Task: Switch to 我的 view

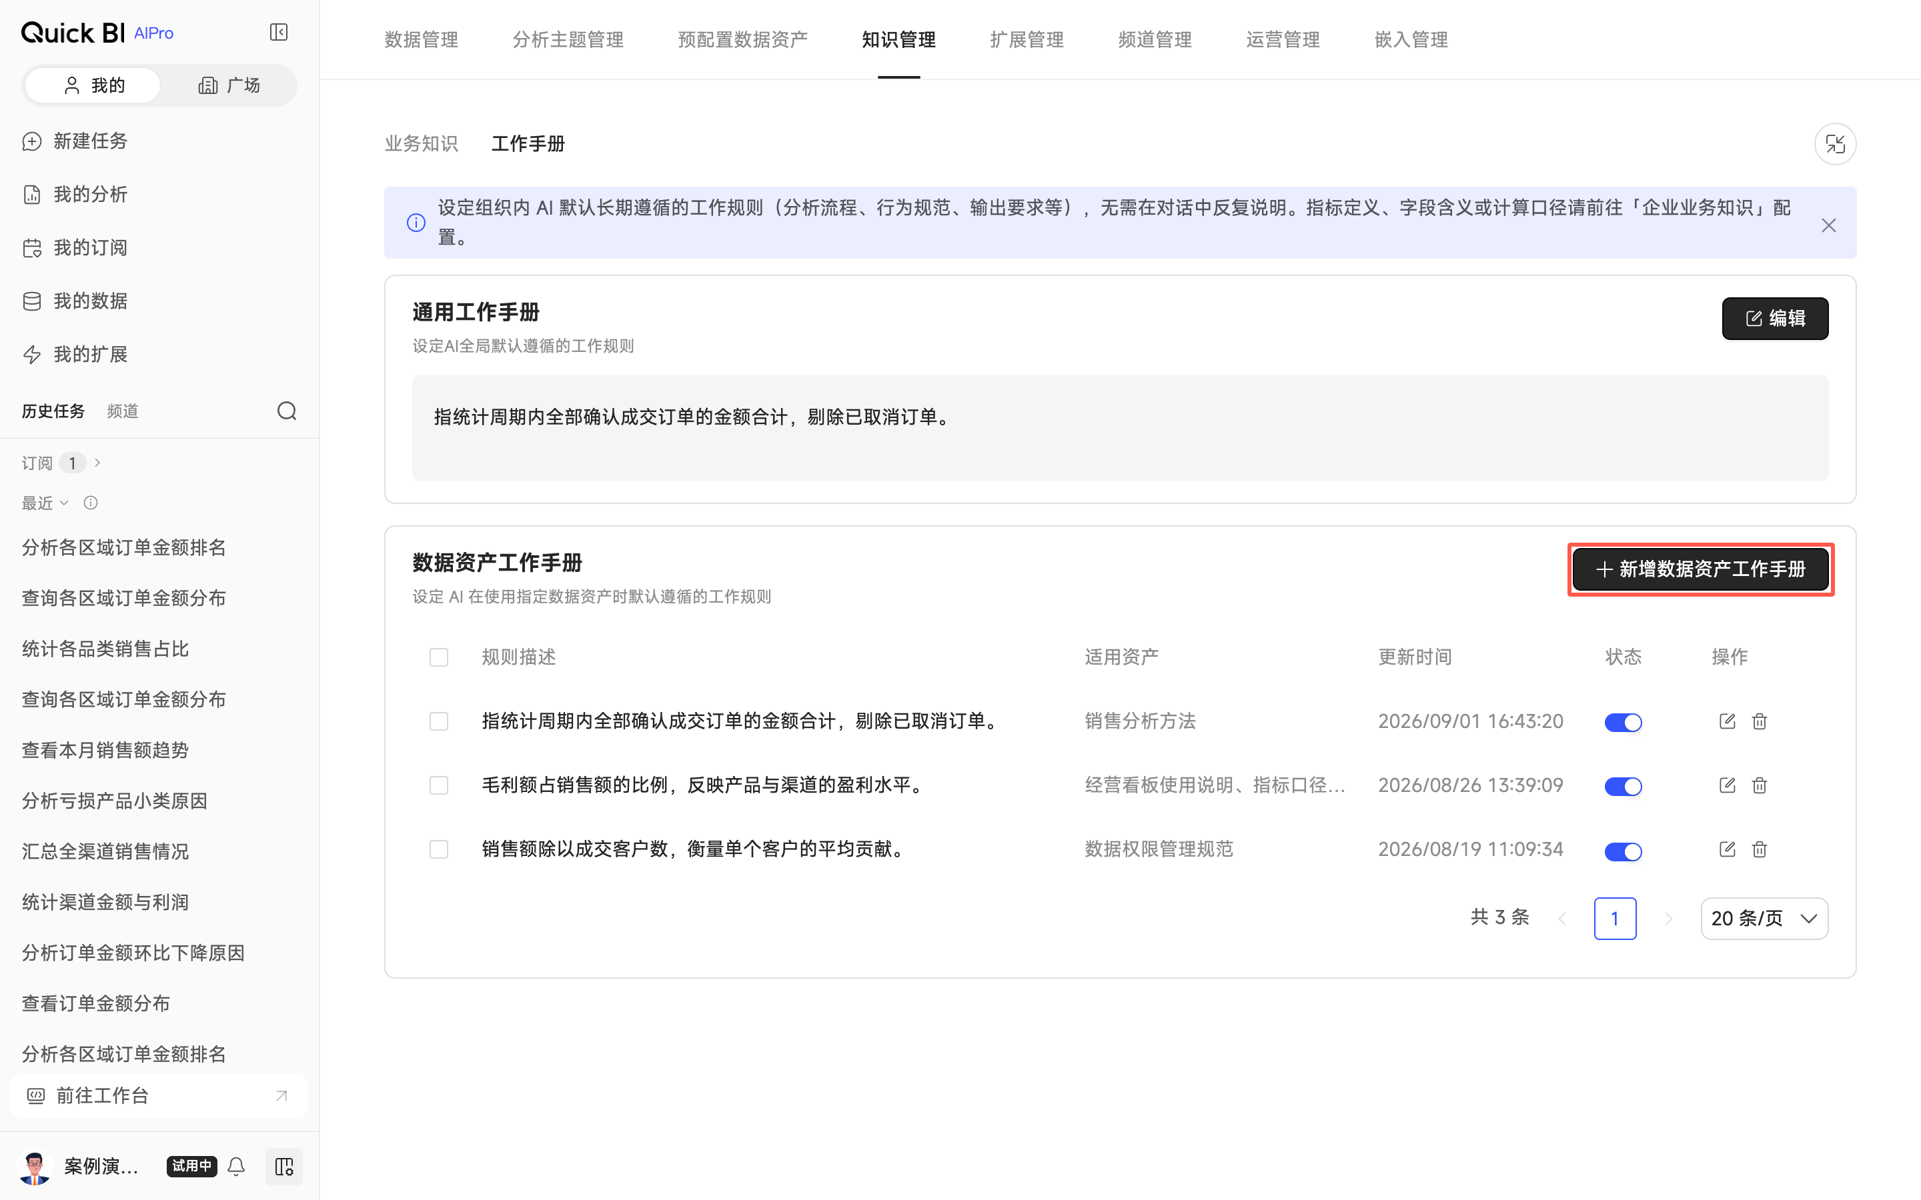Action: 93,86
